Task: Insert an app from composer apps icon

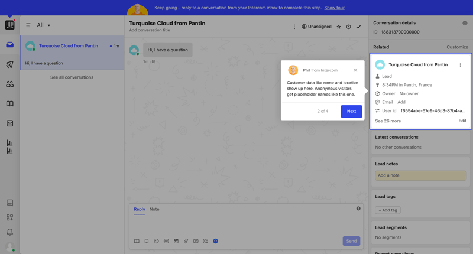Action: [206, 241]
